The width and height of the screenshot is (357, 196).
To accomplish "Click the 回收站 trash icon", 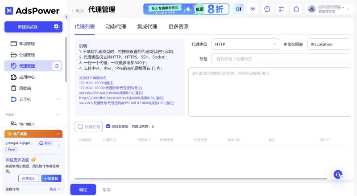I will pos(14,88).
